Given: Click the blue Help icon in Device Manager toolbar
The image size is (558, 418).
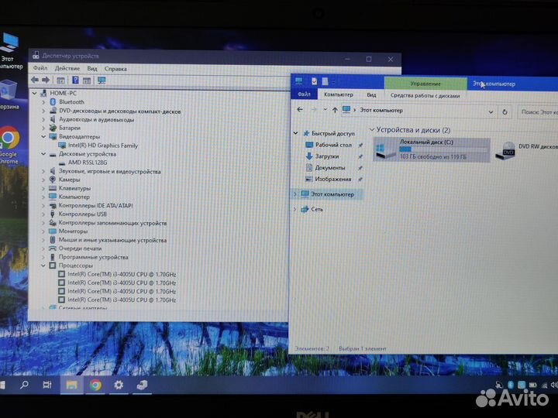Looking at the screenshot, I should point(75,80).
